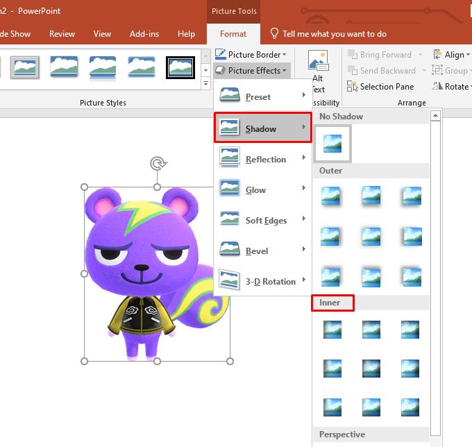Open the Picture Effects dropdown

coord(252,70)
